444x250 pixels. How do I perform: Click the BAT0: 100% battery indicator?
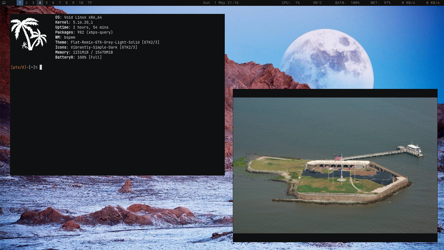[347, 3]
